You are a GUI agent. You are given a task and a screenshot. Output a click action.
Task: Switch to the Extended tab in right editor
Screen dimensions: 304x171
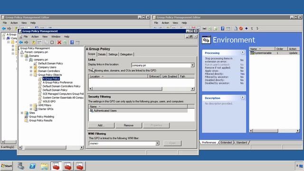(226, 142)
